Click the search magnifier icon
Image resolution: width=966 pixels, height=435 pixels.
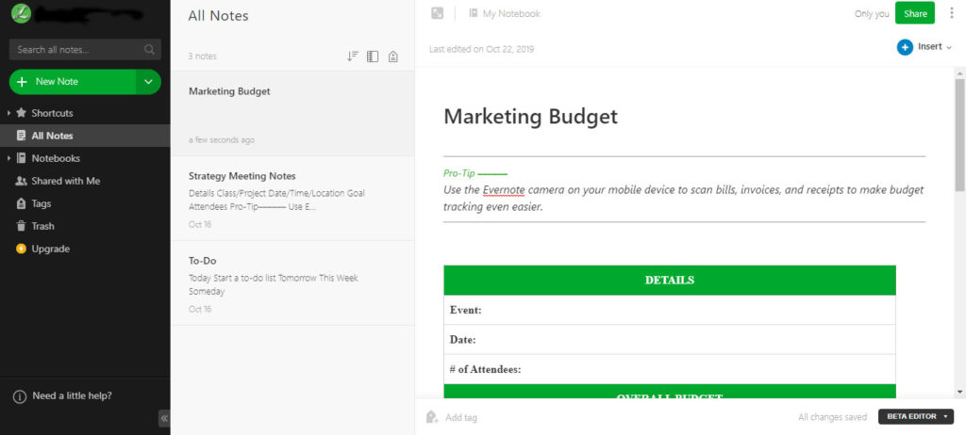[149, 49]
